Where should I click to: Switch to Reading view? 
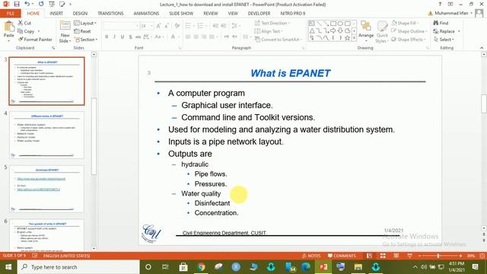396,256
